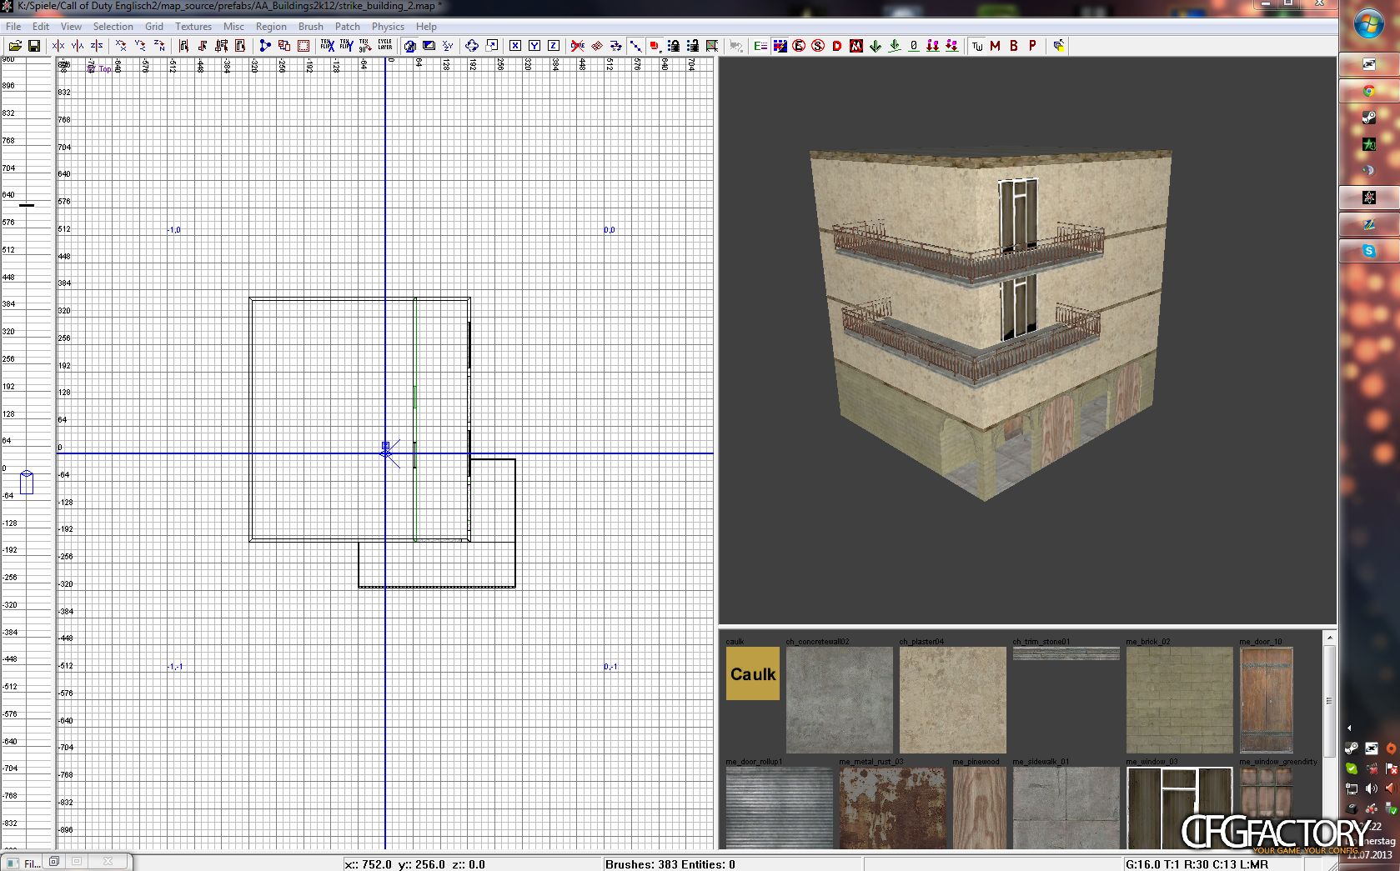This screenshot has width=1400, height=871.
Task: Toggle the crossed-out E entities filter
Action: tap(799, 46)
